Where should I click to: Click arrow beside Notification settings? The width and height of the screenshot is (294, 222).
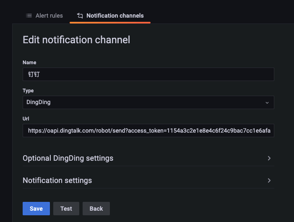pyautogui.click(x=269, y=180)
